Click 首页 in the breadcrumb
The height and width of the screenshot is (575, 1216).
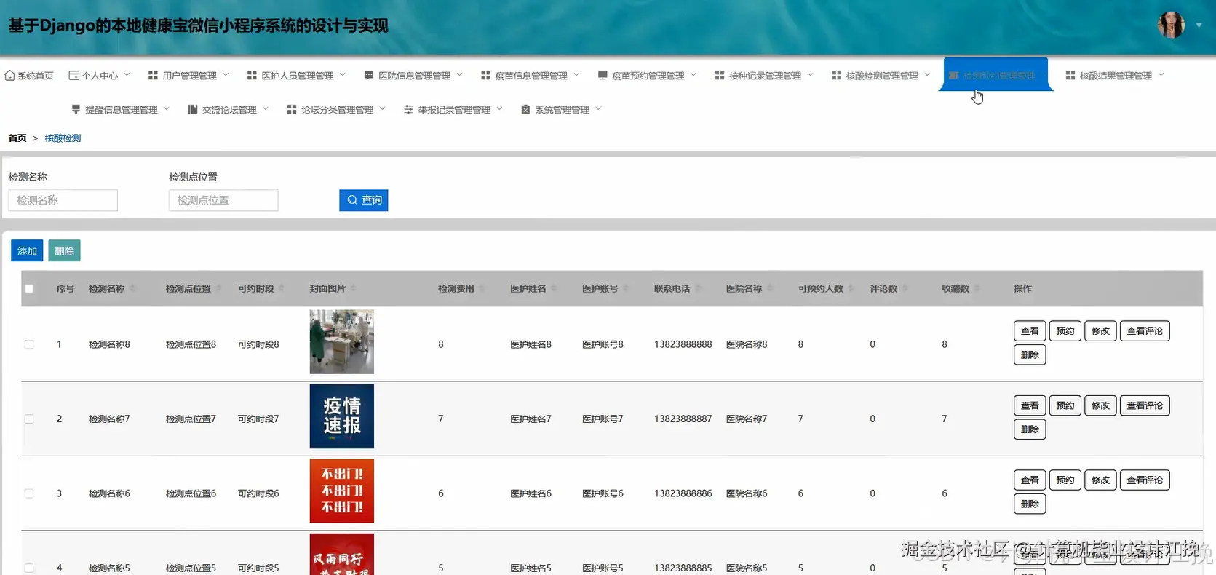tap(17, 138)
